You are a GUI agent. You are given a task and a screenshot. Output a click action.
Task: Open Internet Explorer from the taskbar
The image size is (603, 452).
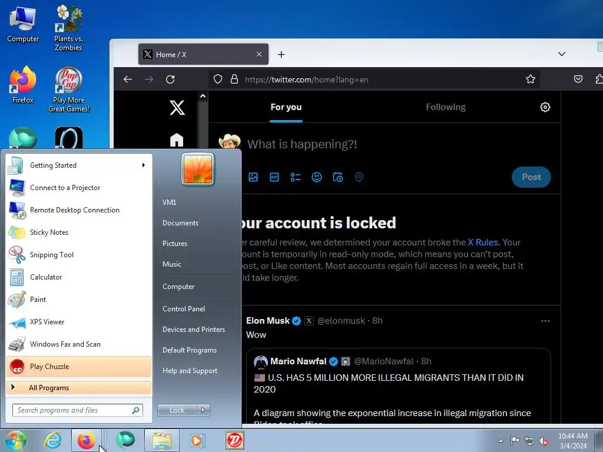pos(52,440)
